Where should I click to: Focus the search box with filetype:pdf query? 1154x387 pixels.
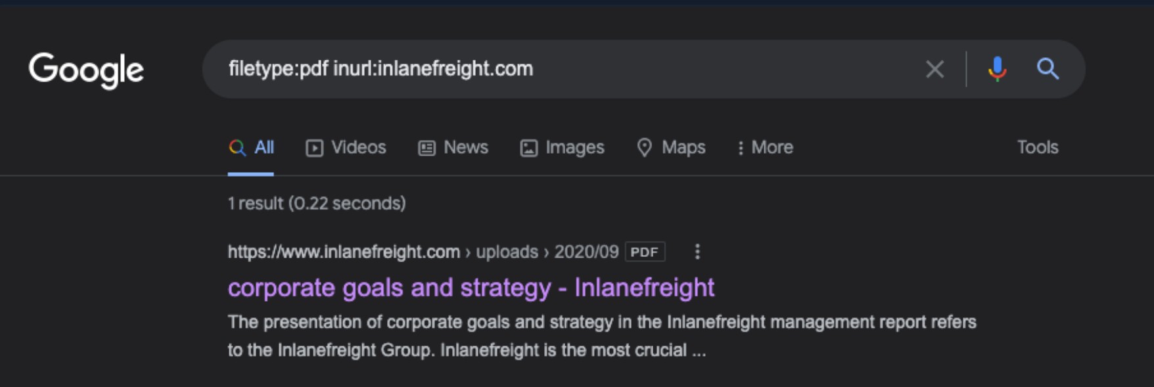click(x=565, y=69)
